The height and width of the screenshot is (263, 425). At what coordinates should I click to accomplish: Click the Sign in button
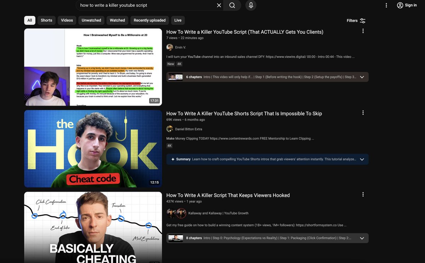[x=407, y=5]
